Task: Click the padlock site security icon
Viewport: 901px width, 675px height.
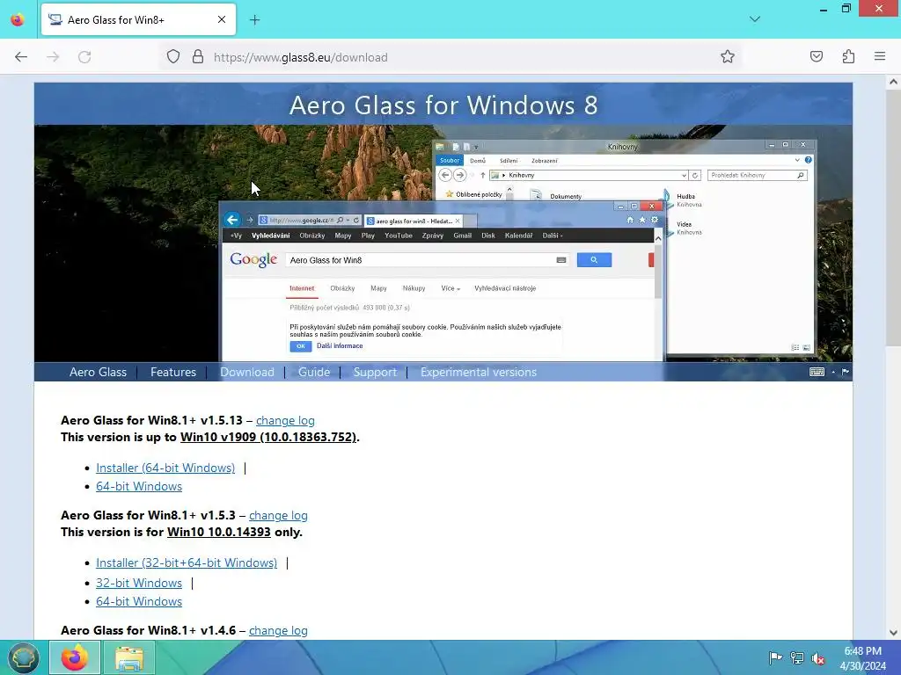Action: coord(198,57)
